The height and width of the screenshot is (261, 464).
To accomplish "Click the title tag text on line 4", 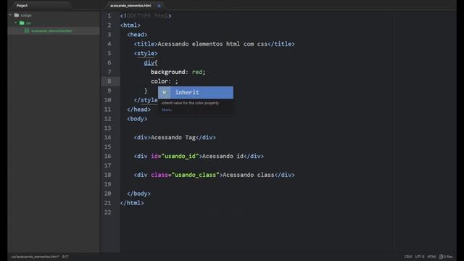I will (212, 43).
